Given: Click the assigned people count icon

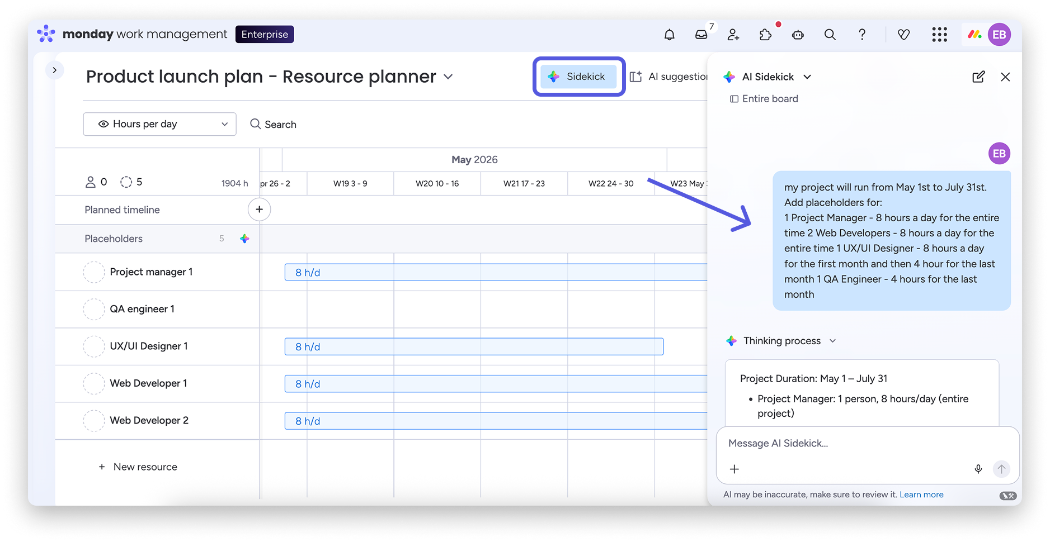Looking at the screenshot, I should [x=90, y=182].
